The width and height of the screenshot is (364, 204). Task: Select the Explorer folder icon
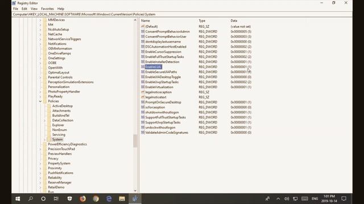click(49, 125)
